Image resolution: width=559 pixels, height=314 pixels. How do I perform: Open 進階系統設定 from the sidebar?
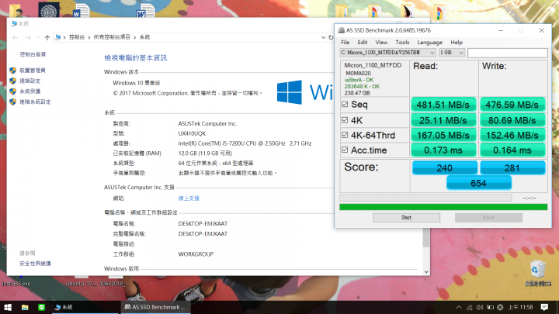click(35, 102)
